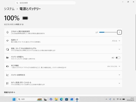Launch Microsoft Edge from the taskbar
The image size is (136, 102).
[x=61, y=99]
